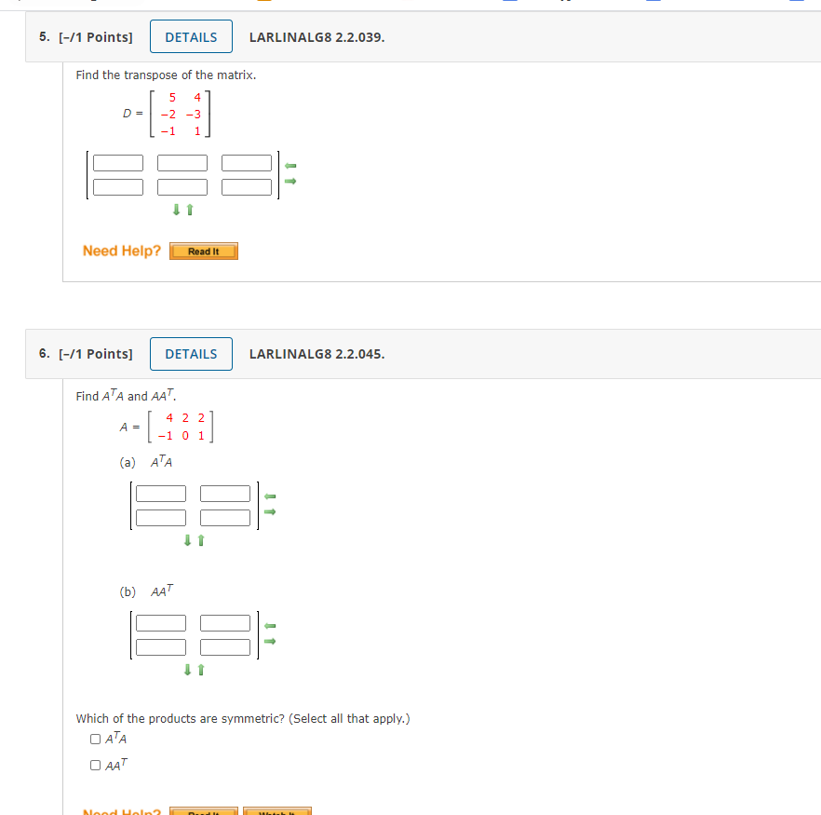
Task: Click Read It for the transpose problem
Action: [x=203, y=251]
